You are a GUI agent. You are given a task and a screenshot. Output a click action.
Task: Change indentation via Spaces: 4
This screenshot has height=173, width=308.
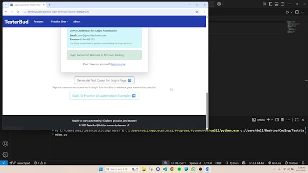click(195, 163)
